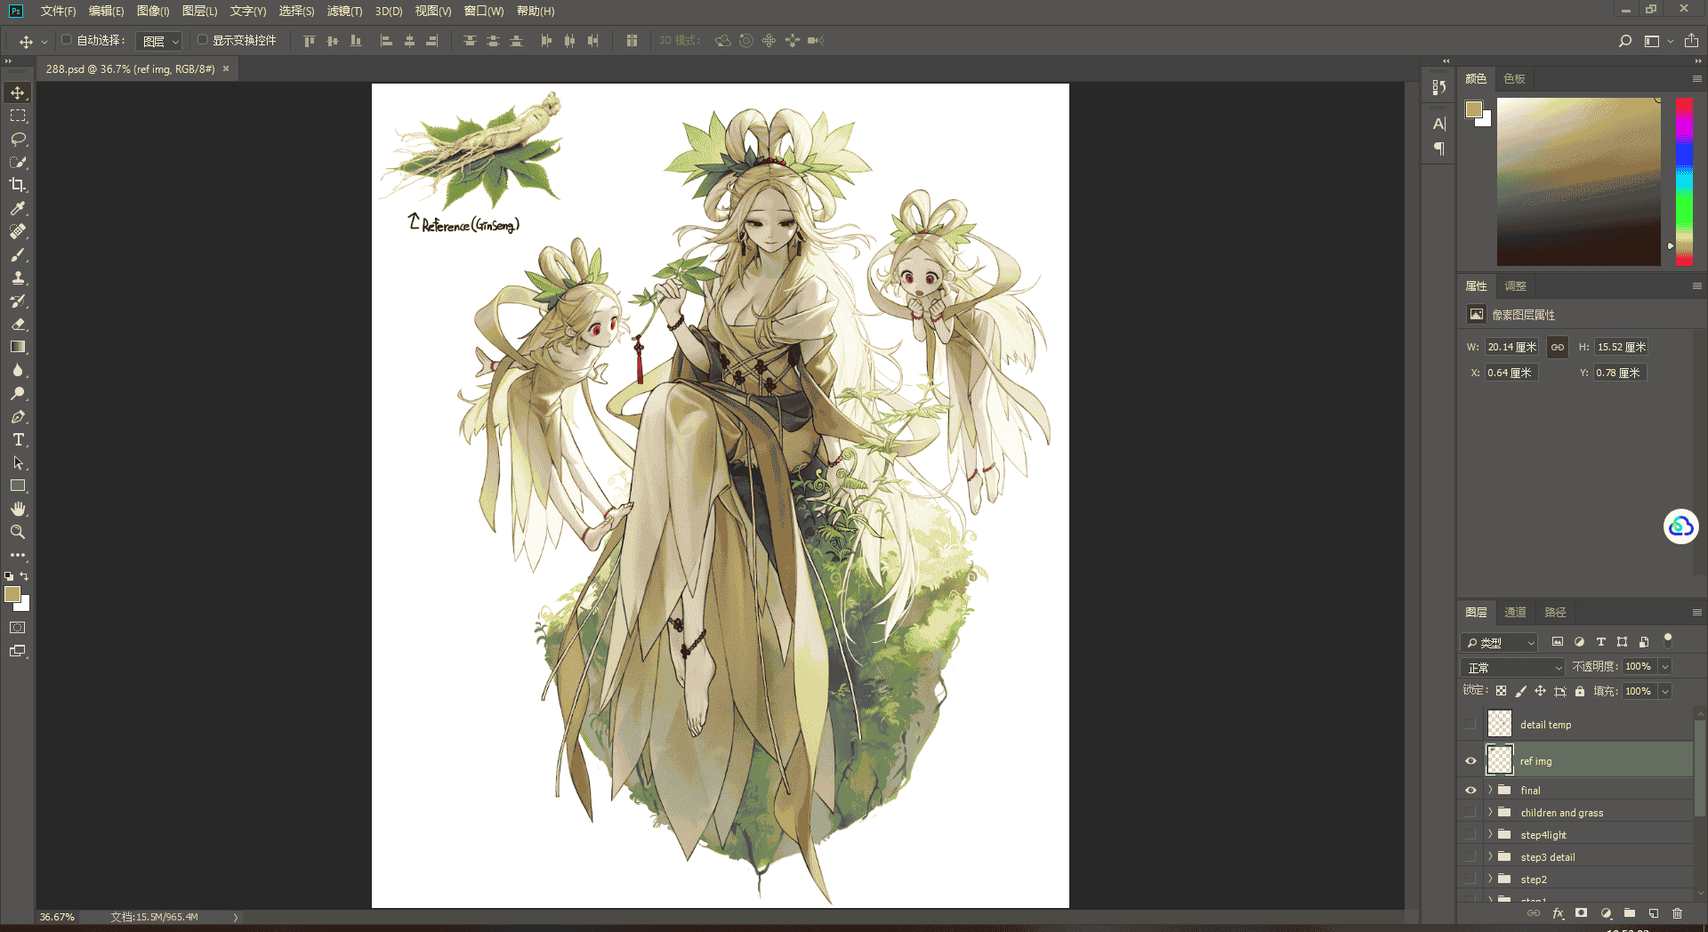Open the 不透明度 opacity dropdown arrow

coord(1665,667)
